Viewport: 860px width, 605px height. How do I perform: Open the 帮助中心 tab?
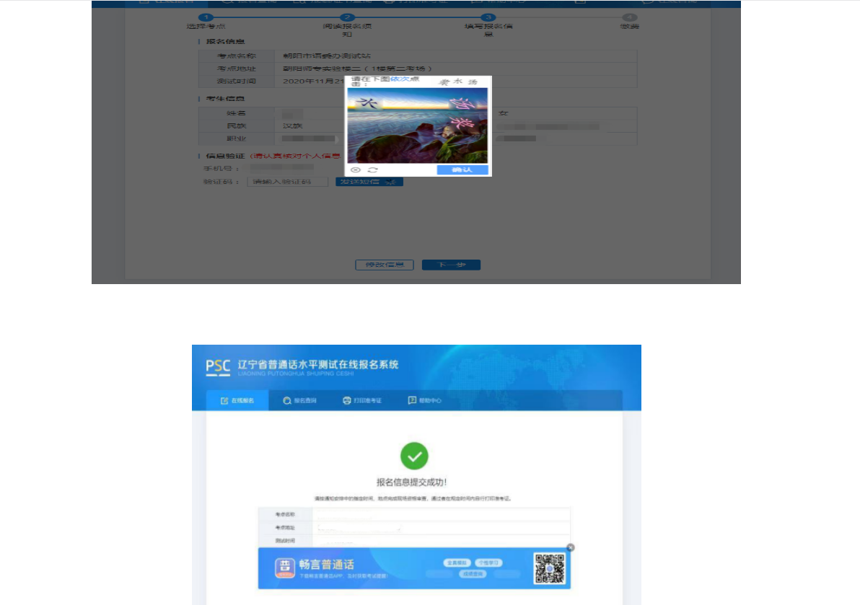tap(424, 401)
